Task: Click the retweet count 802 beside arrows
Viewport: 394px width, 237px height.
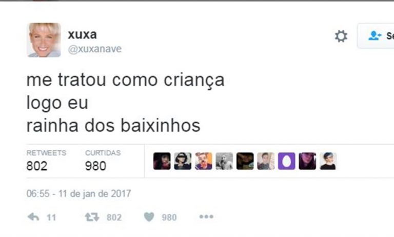Action: pyautogui.click(x=114, y=218)
